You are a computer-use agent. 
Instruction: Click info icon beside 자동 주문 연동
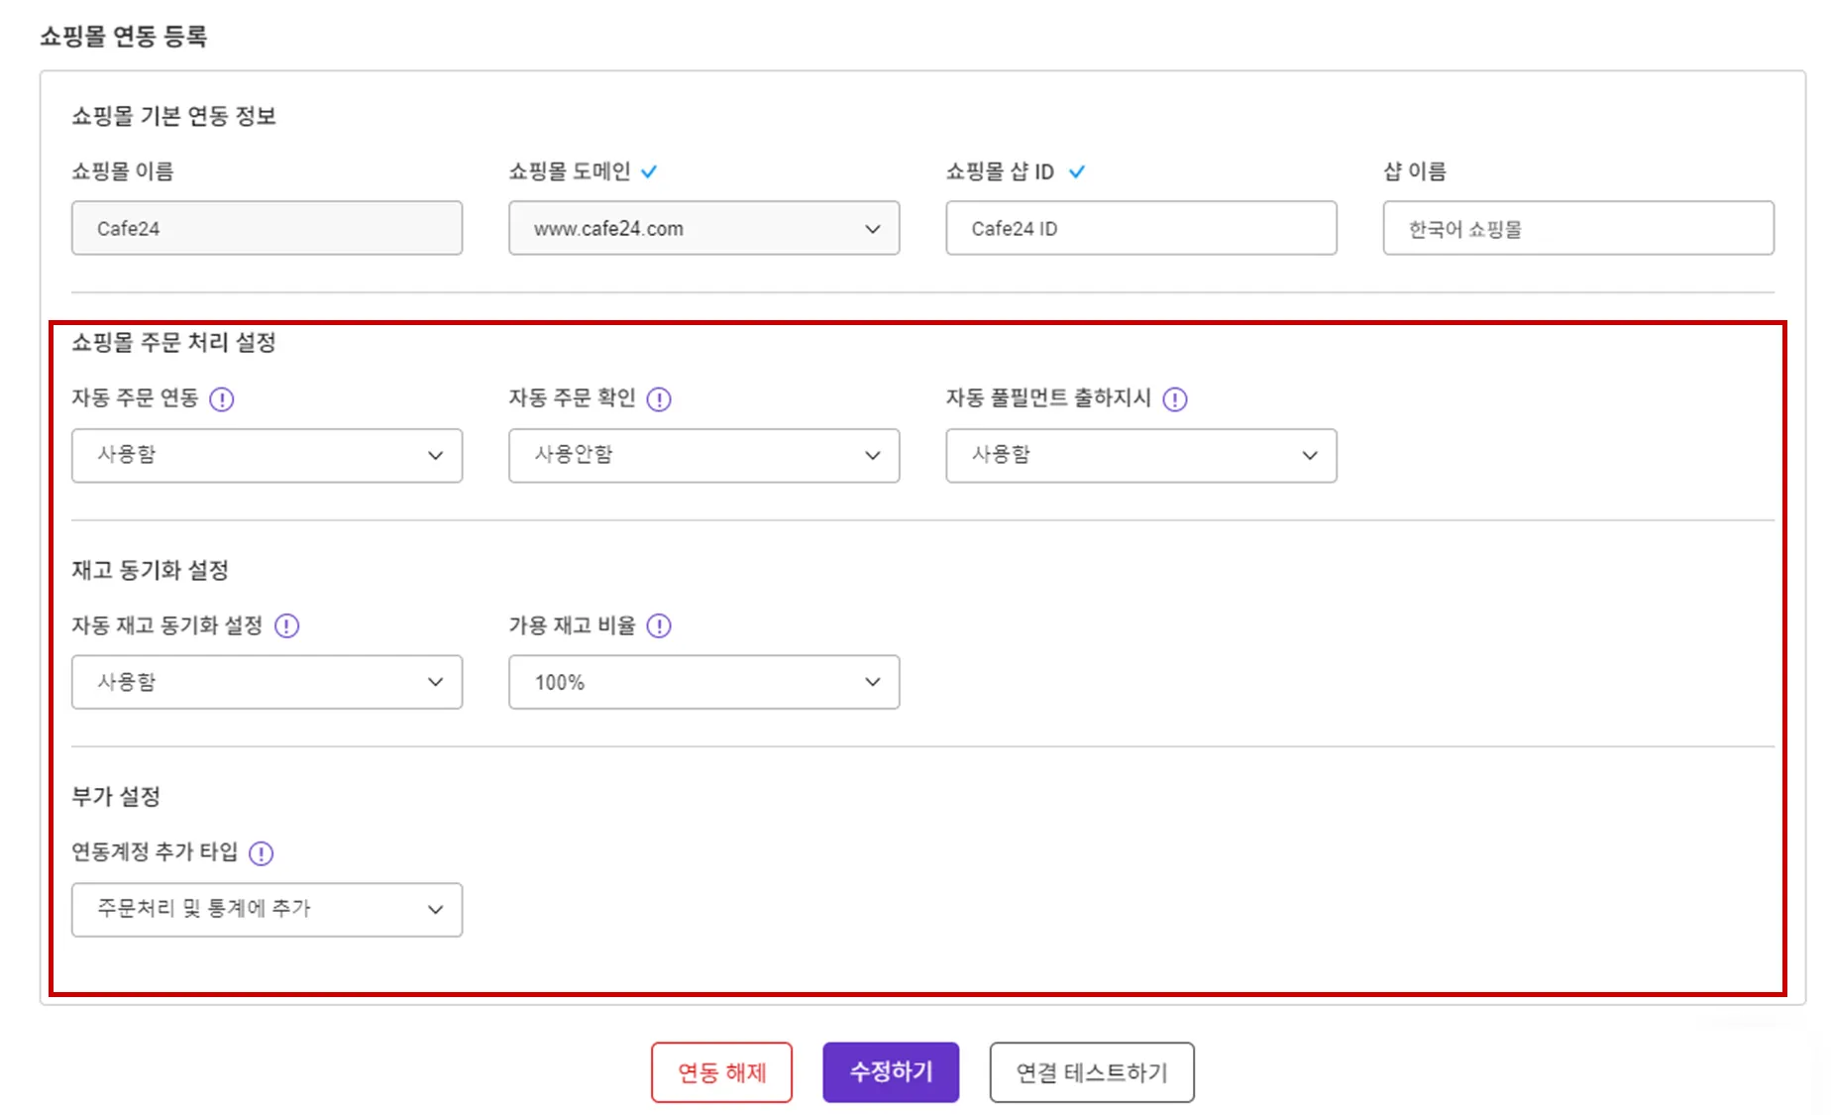(x=222, y=399)
